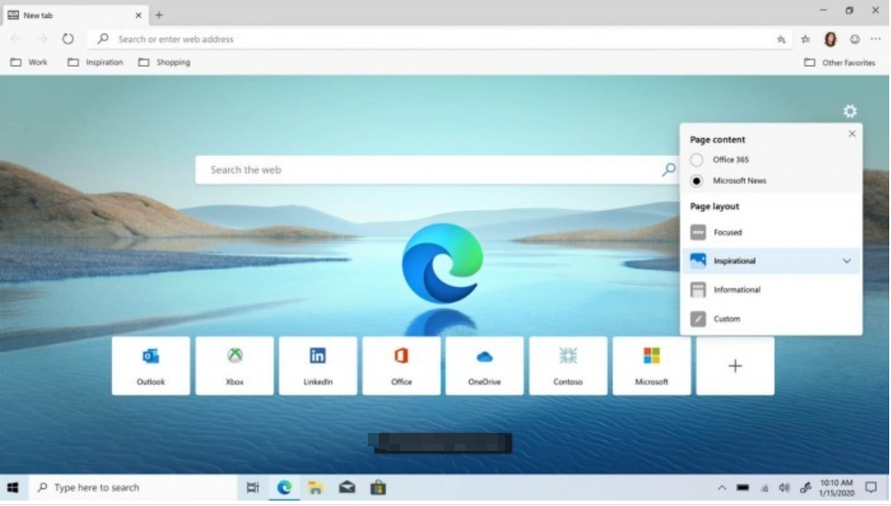891x506 pixels.
Task: Open the Xbox quick link tile
Action: point(234,365)
